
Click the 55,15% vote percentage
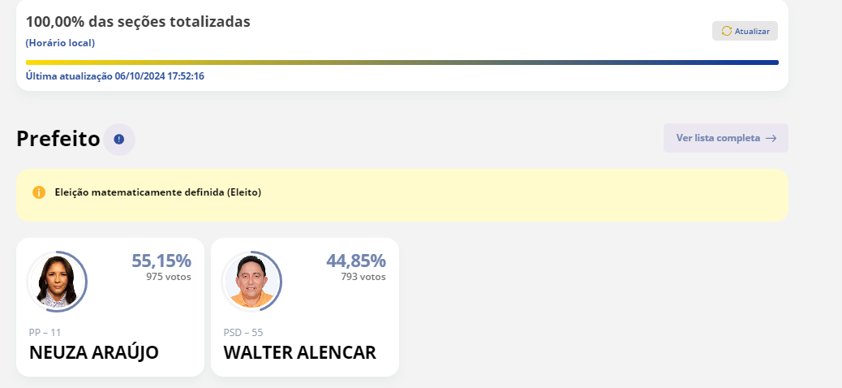click(161, 261)
